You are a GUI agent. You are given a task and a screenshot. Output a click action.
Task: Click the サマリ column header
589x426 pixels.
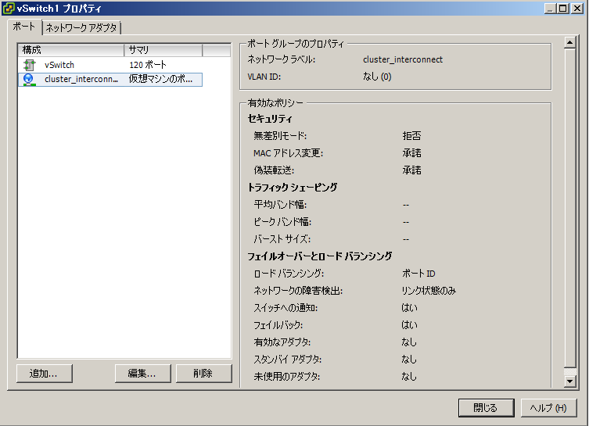[163, 50]
